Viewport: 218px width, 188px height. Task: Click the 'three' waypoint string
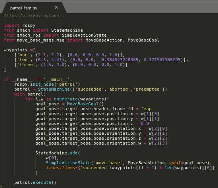tap(26, 65)
